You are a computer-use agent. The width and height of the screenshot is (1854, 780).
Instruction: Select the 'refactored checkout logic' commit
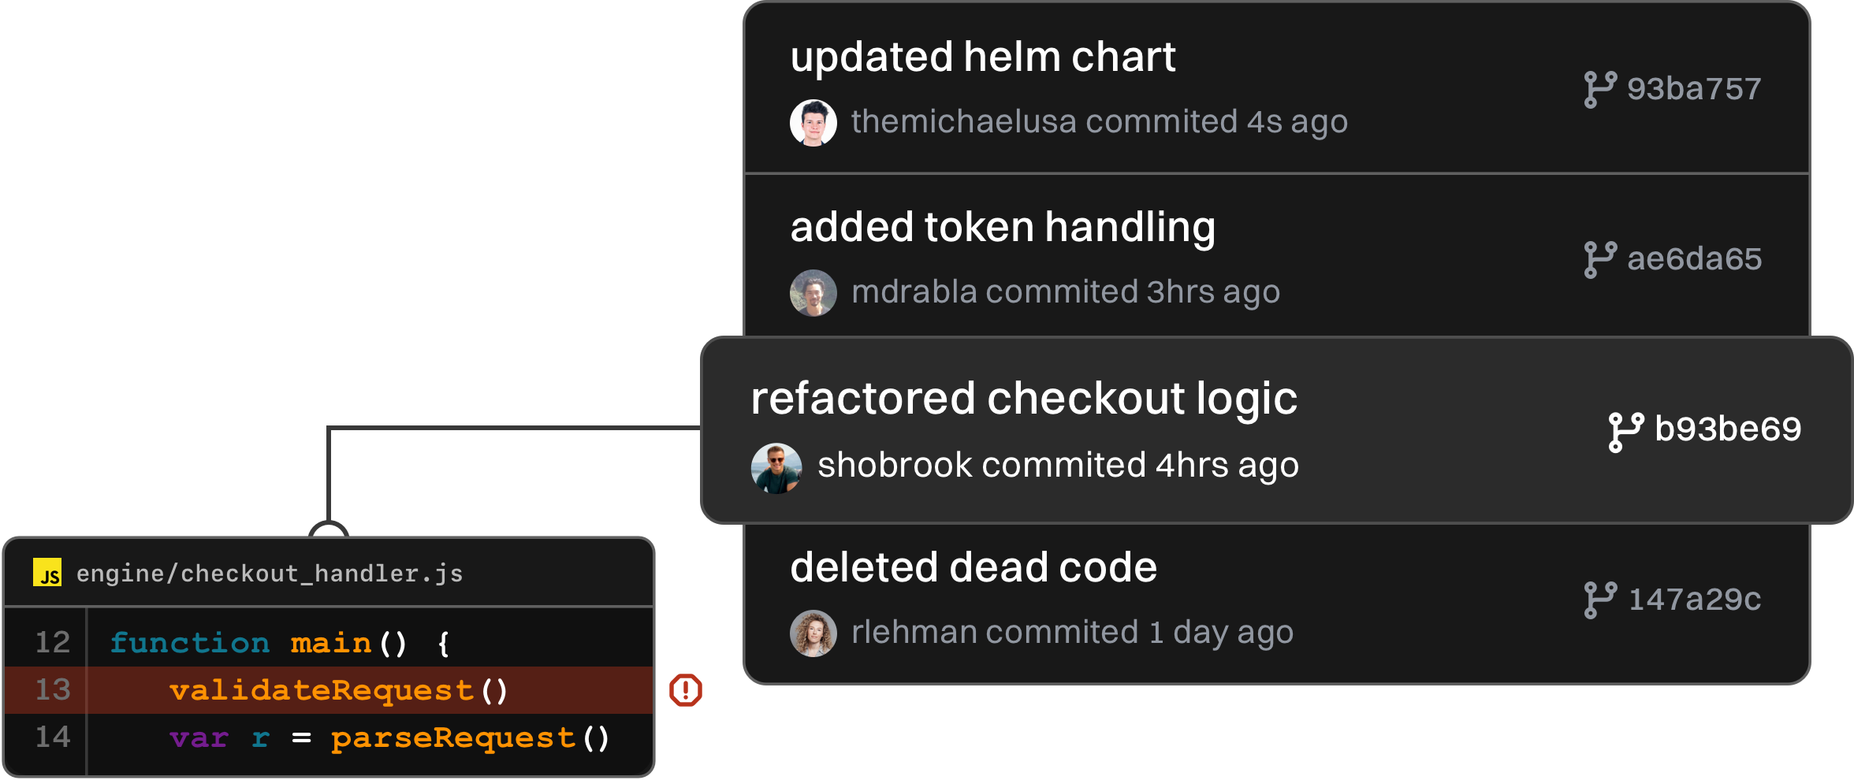[1023, 399]
